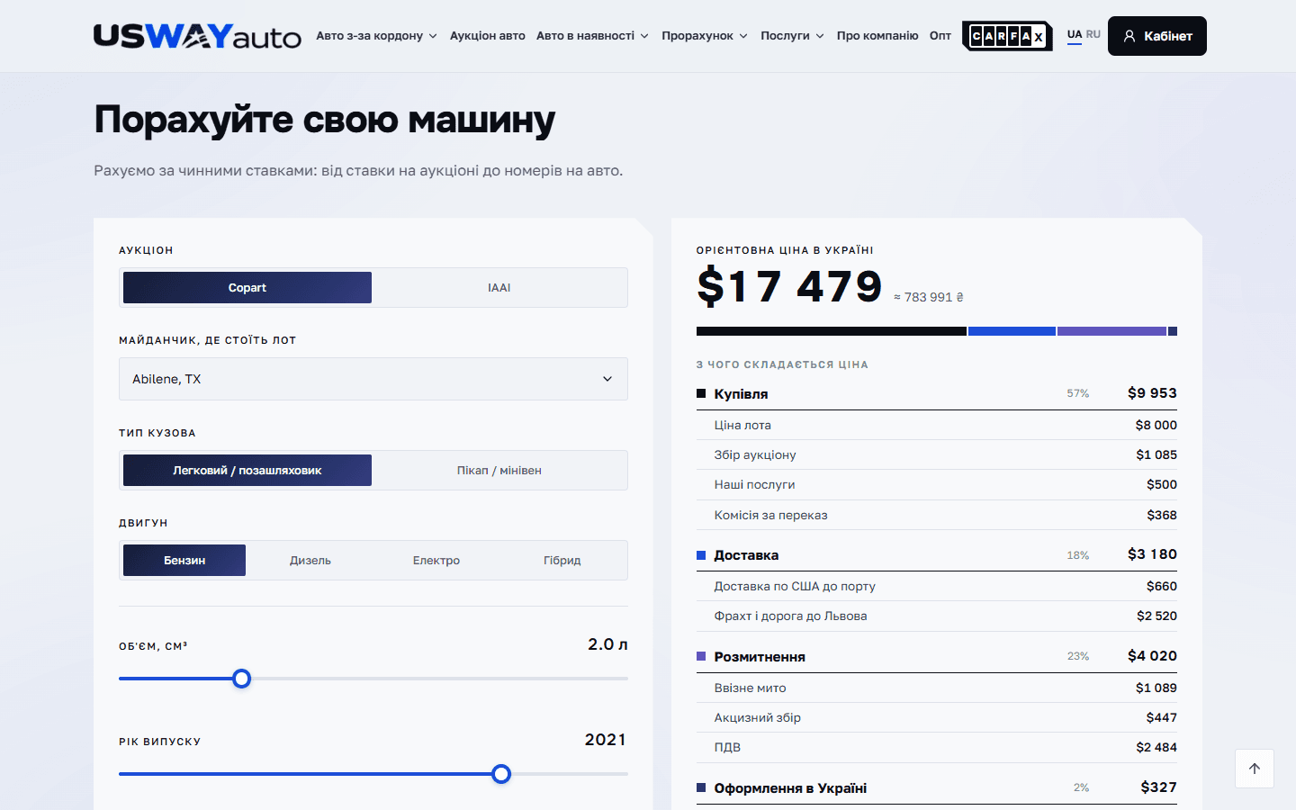Click the Ввізне мито row

[x=937, y=688]
